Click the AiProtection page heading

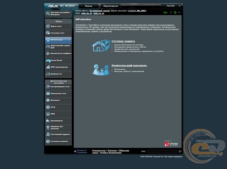[x=83, y=20]
